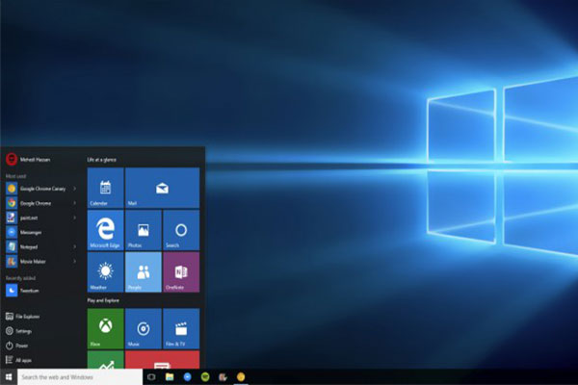The image size is (578, 385).
Task: Click the Windows Start button on taskbar
Action: tap(9, 377)
